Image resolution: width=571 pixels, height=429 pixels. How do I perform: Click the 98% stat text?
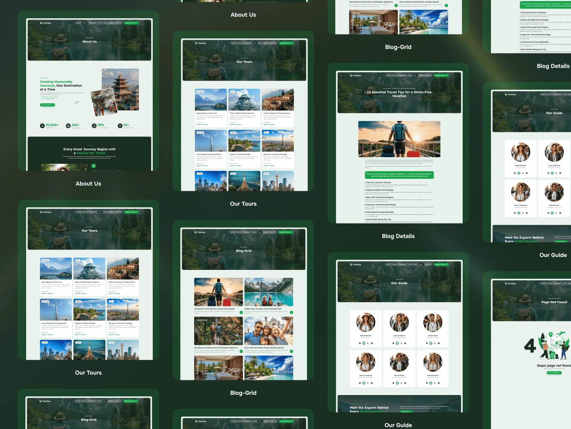(101, 125)
